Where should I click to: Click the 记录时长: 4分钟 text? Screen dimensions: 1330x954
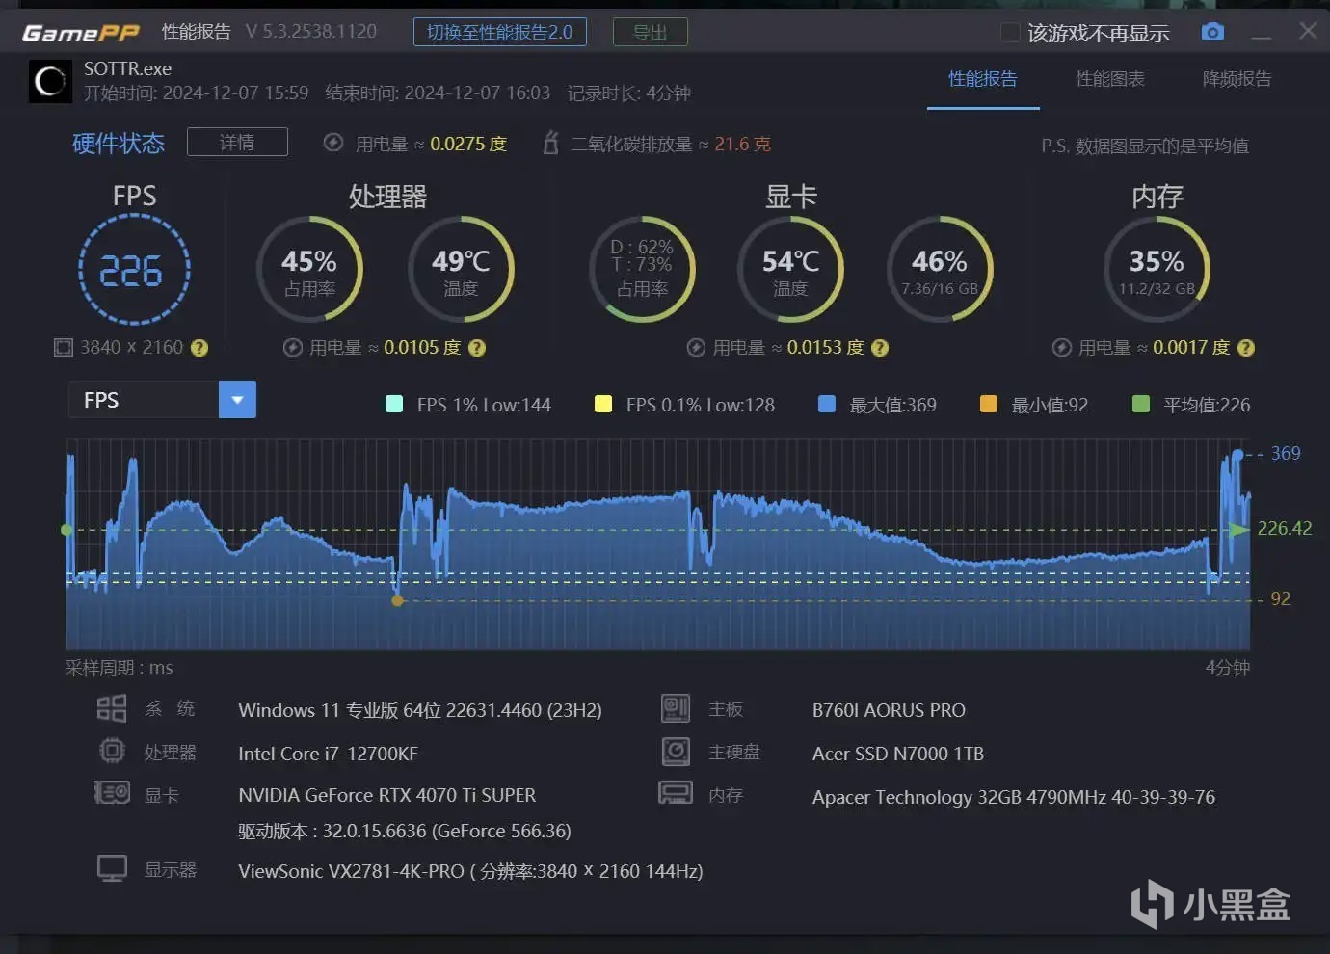(x=628, y=93)
